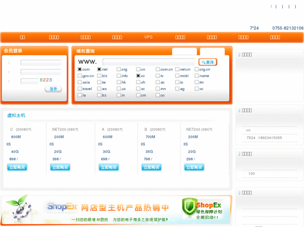The height and width of the screenshot is (227, 304).
Task: Open the first item in orange navigation bar
Action: [22, 37]
